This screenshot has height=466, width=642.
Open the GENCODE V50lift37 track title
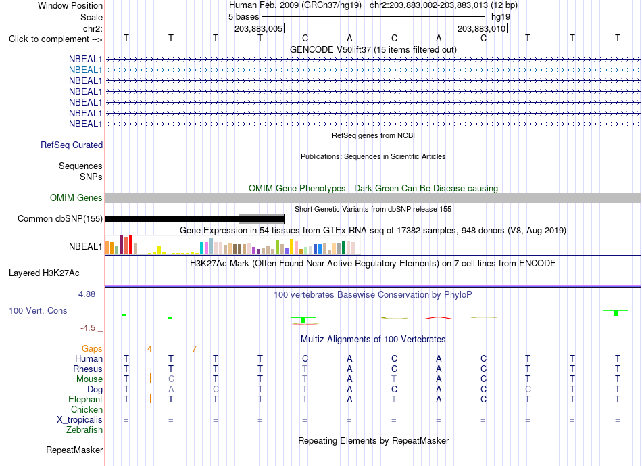click(x=373, y=49)
